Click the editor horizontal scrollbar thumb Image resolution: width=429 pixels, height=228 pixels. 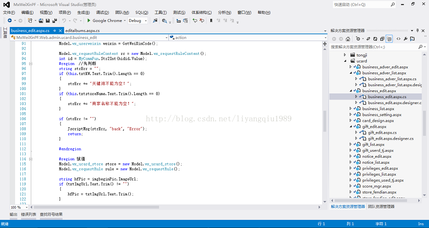(96, 207)
